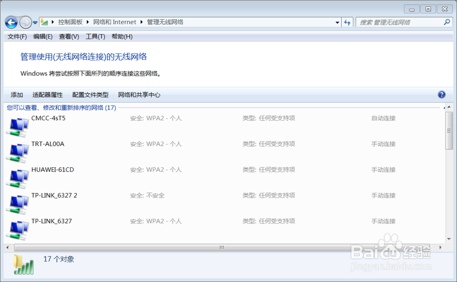Screen dimensions: 457x282
Task: Click the 17 个对象 status text
Action: (58, 259)
